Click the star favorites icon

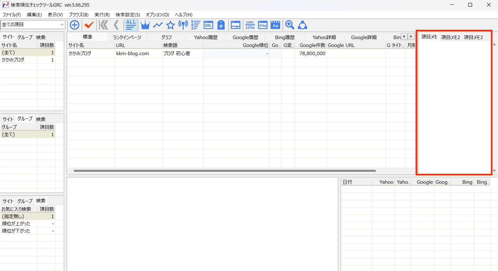(171, 25)
